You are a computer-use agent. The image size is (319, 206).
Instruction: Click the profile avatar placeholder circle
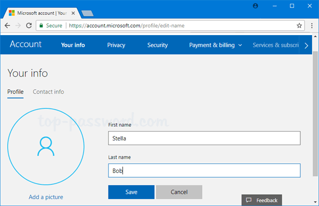coord(46,146)
